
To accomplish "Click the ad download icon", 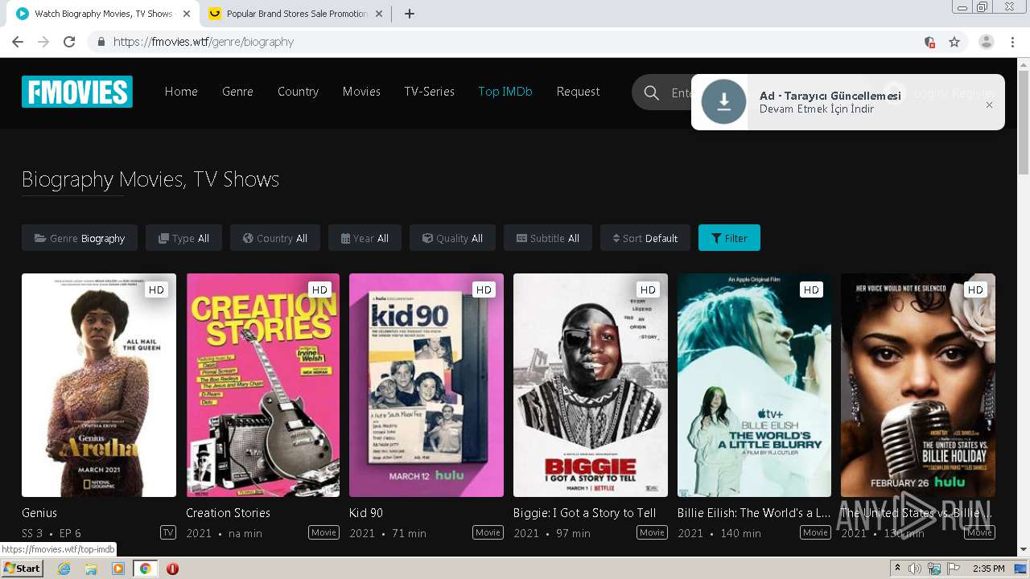I will coord(723,101).
